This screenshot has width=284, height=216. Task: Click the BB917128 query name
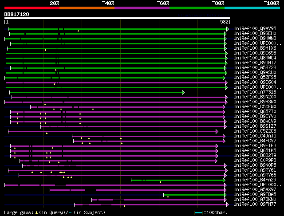point(17,14)
